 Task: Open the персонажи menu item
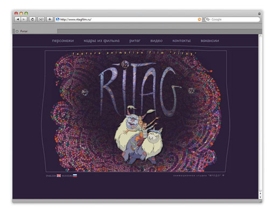click(x=63, y=41)
